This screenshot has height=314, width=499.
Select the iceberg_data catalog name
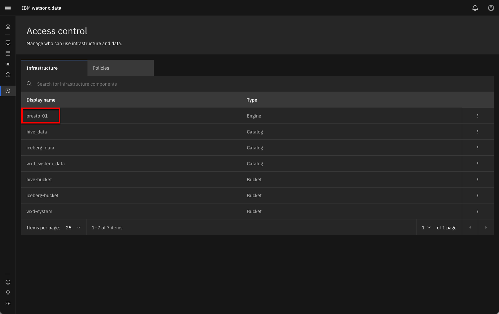coord(40,148)
